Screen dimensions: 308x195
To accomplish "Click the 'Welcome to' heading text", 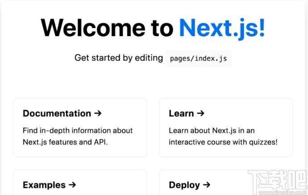I will (x=107, y=28).
